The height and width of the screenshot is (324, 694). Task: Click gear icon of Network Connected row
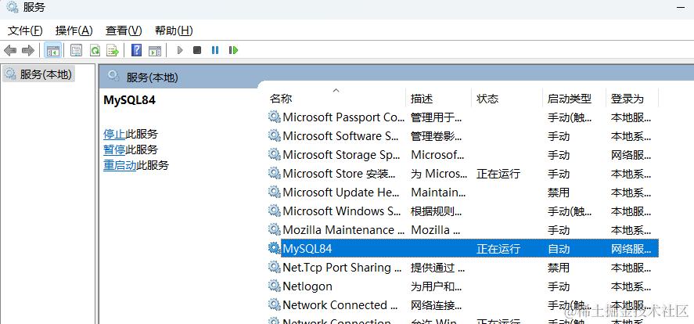click(275, 305)
